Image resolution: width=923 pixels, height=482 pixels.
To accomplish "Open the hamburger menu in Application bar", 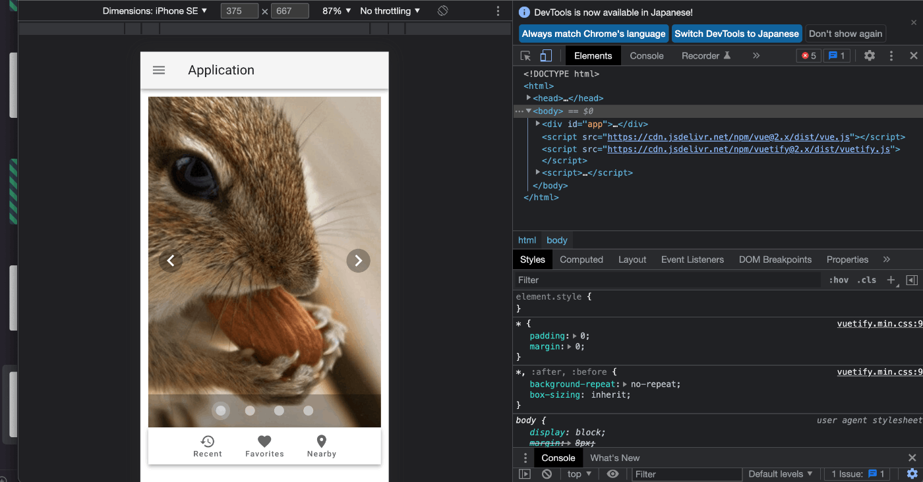I will (159, 70).
